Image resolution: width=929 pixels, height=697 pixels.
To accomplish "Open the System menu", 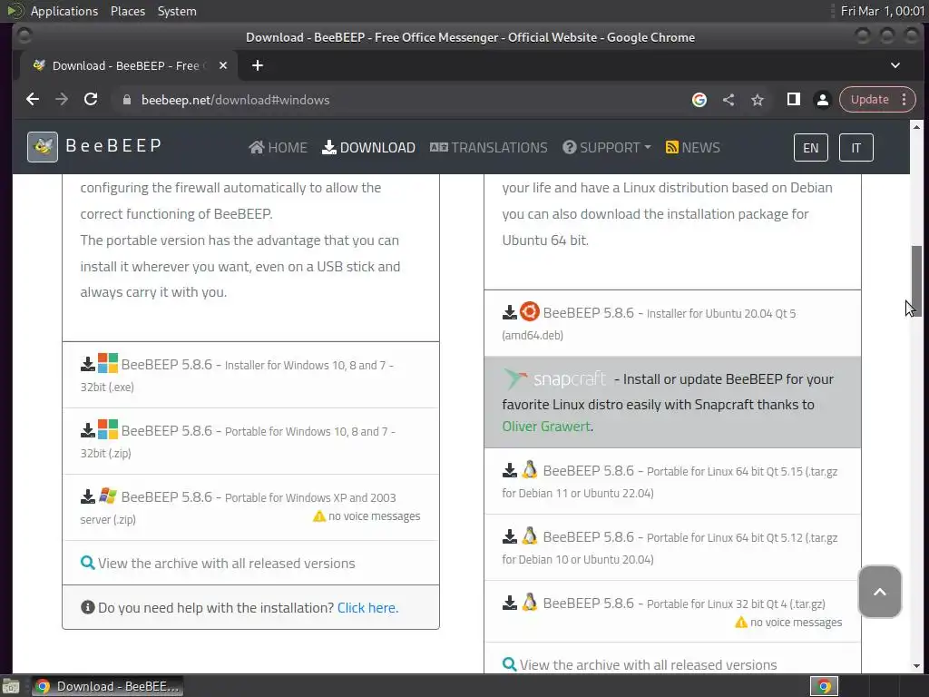I will [177, 11].
